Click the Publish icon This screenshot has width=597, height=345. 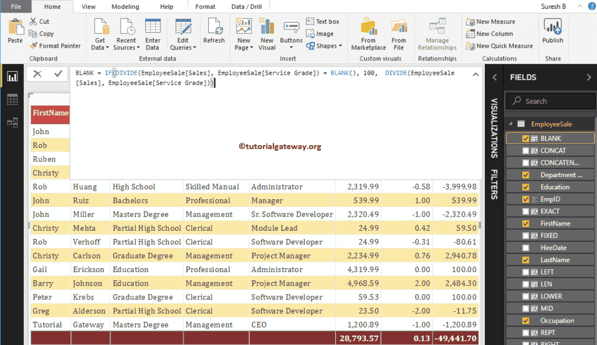552,31
